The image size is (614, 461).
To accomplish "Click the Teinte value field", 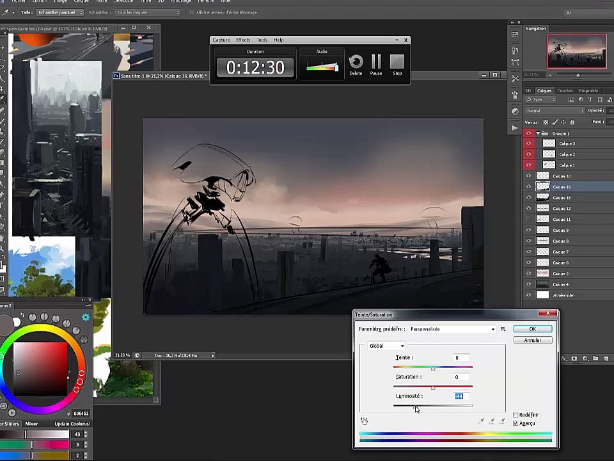I will pos(461,357).
